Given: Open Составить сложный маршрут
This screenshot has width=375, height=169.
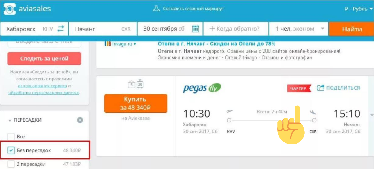Looking at the screenshot, I should point(193,9).
